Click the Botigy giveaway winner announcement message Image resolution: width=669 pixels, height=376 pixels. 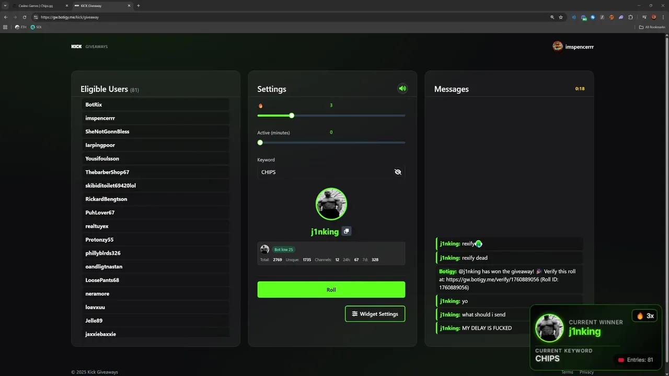coord(509,279)
